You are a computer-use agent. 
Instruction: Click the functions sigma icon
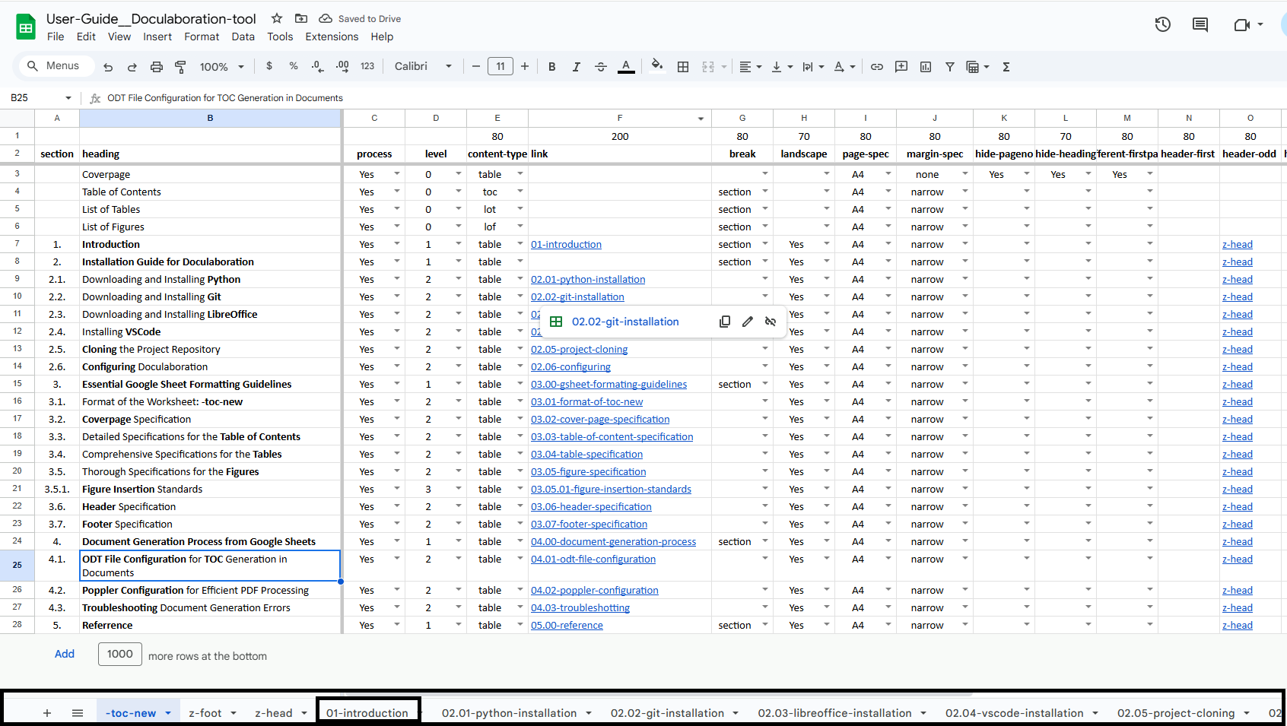[1006, 67]
